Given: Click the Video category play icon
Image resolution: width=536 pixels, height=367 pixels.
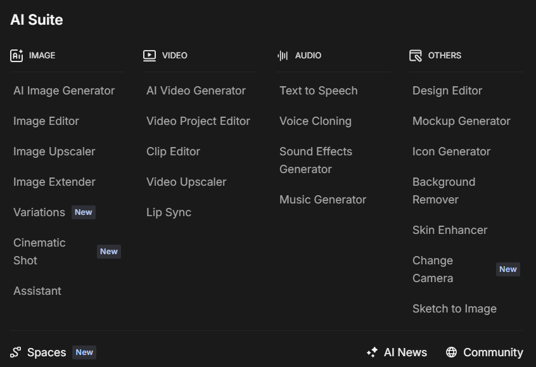Looking at the screenshot, I should [x=150, y=55].
